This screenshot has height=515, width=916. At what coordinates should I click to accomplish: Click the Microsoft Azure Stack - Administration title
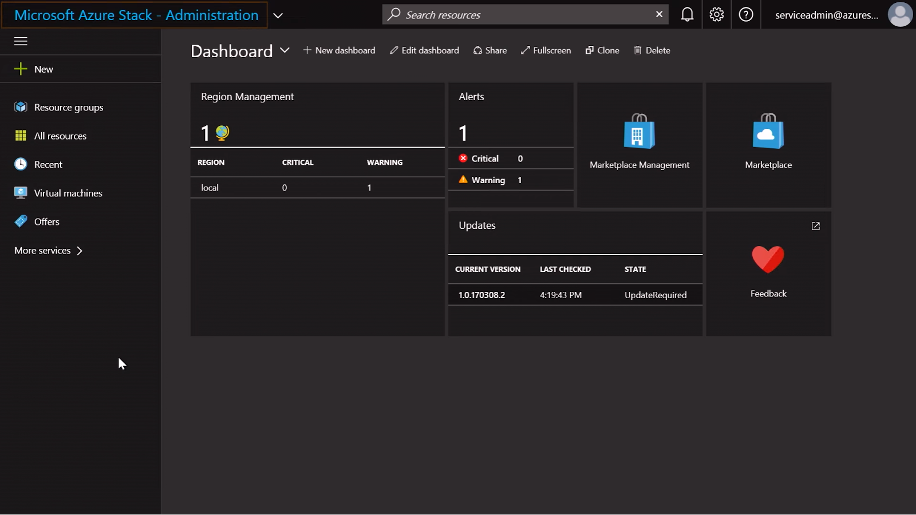click(x=136, y=15)
